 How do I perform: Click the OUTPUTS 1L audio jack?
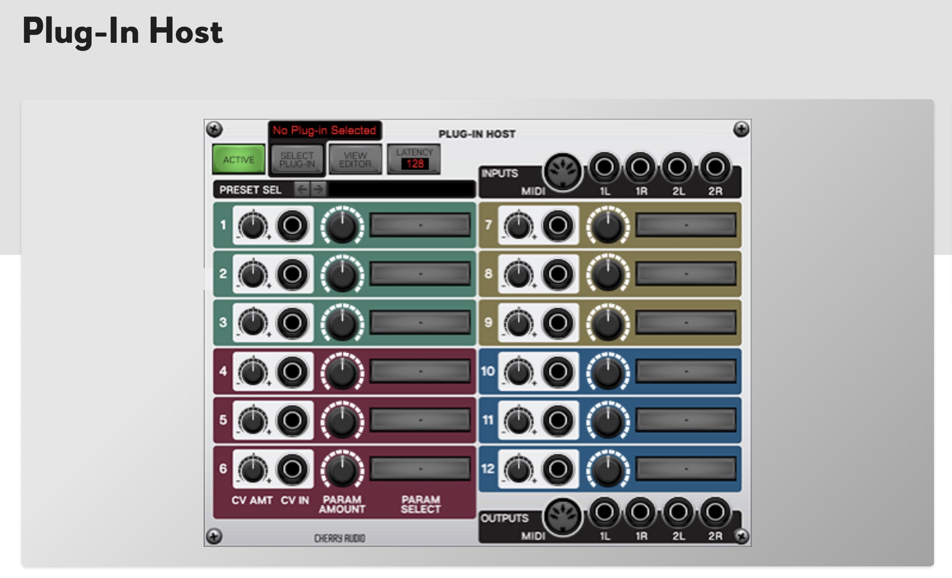pos(604,512)
